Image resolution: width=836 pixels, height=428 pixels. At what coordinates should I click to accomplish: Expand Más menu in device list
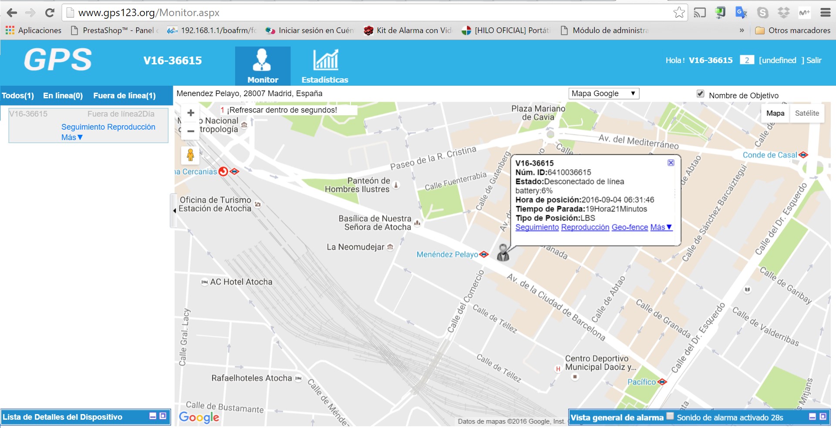[72, 137]
